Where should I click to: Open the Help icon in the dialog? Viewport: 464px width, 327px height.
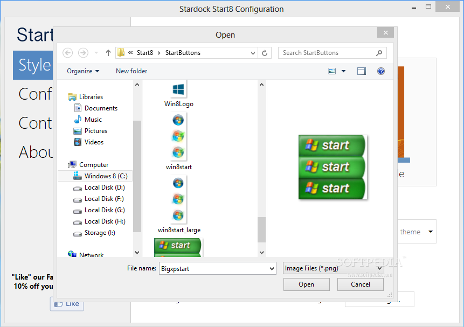pyautogui.click(x=381, y=71)
